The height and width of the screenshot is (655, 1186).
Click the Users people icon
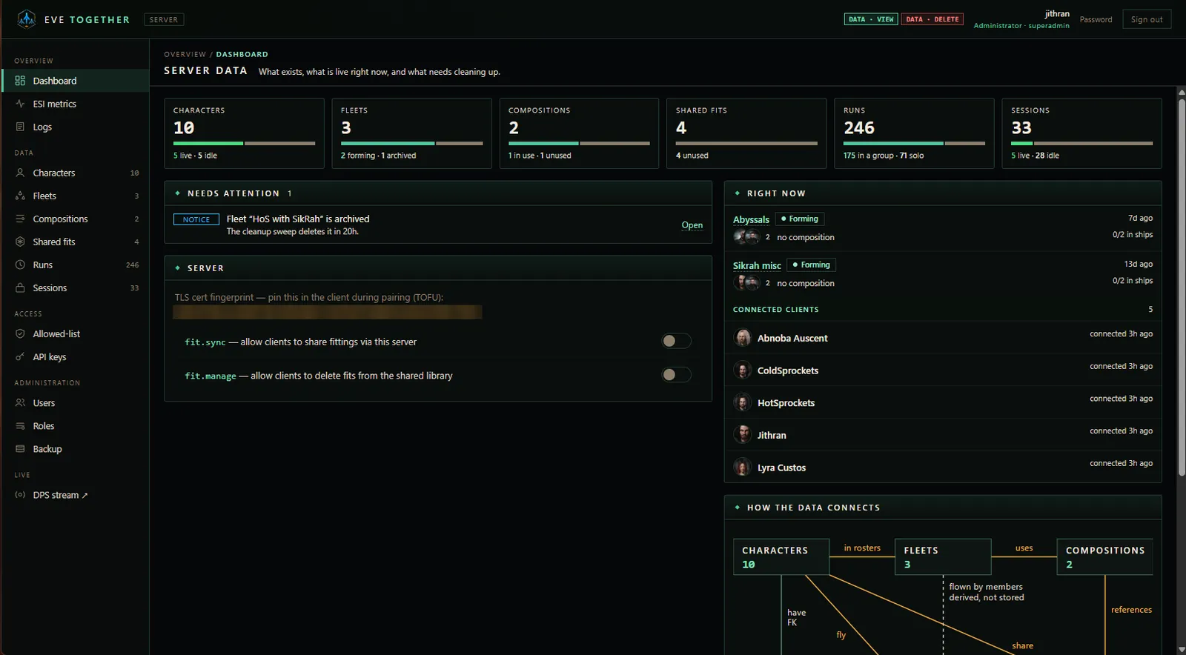click(20, 403)
